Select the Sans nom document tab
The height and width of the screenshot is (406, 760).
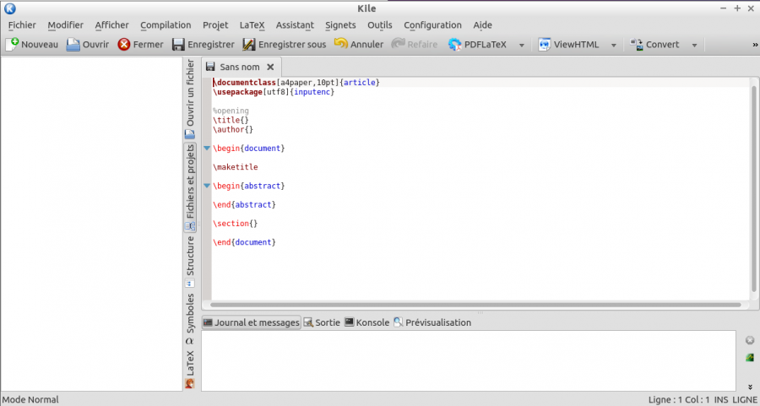coord(240,67)
